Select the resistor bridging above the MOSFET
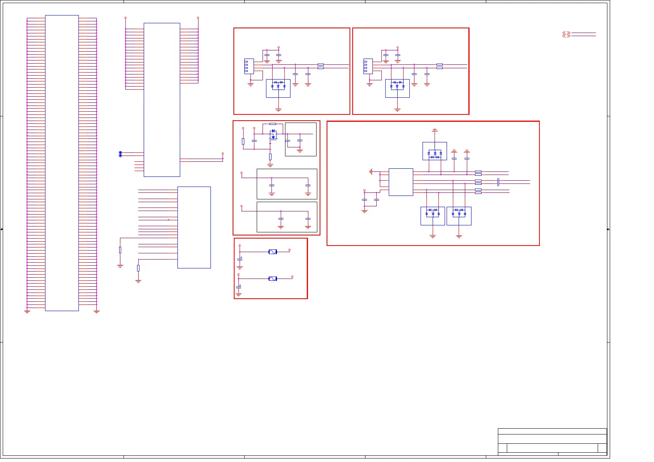 pyautogui.click(x=273, y=124)
